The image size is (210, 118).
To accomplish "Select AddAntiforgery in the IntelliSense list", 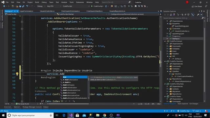I will [x=69, y=85].
